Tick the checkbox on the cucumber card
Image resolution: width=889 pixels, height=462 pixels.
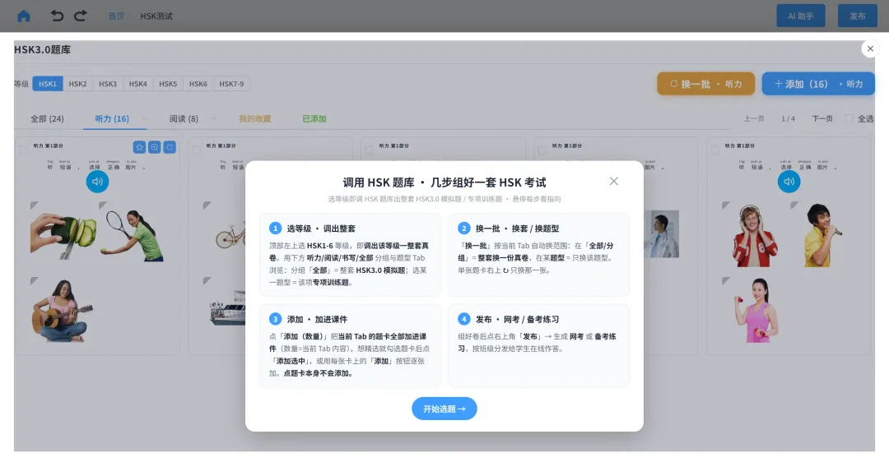(x=23, y=150)
